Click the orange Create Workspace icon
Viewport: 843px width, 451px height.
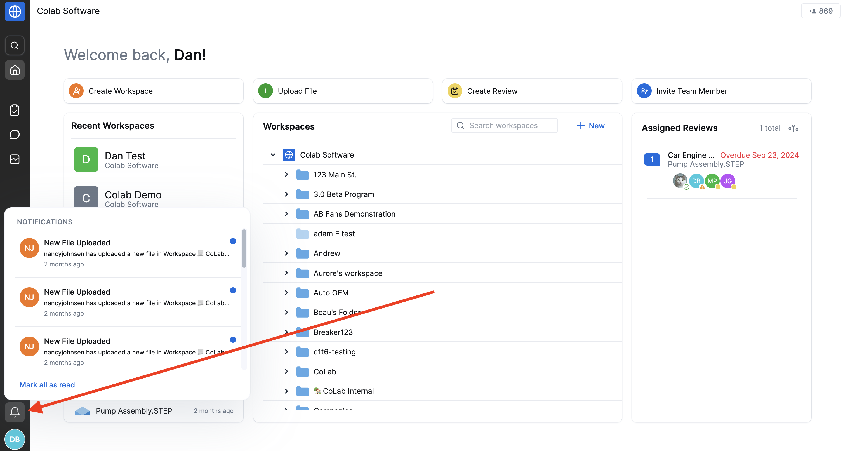tap(76, 91)
